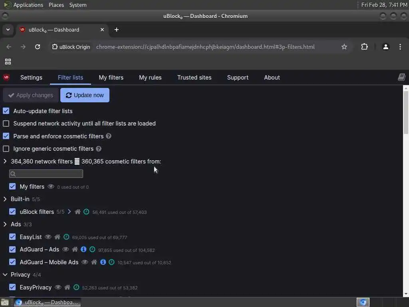Viewport: 409px width, 307px height.
Task: Click EasyList update clock icon
Action: click(x=66, y=237)
